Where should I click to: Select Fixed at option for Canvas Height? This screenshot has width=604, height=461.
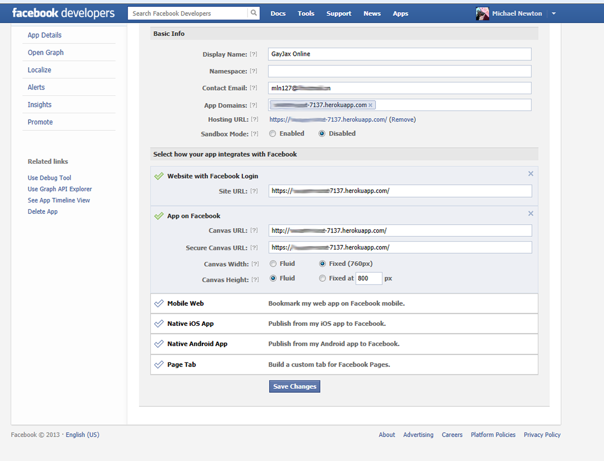click(322, 278)
